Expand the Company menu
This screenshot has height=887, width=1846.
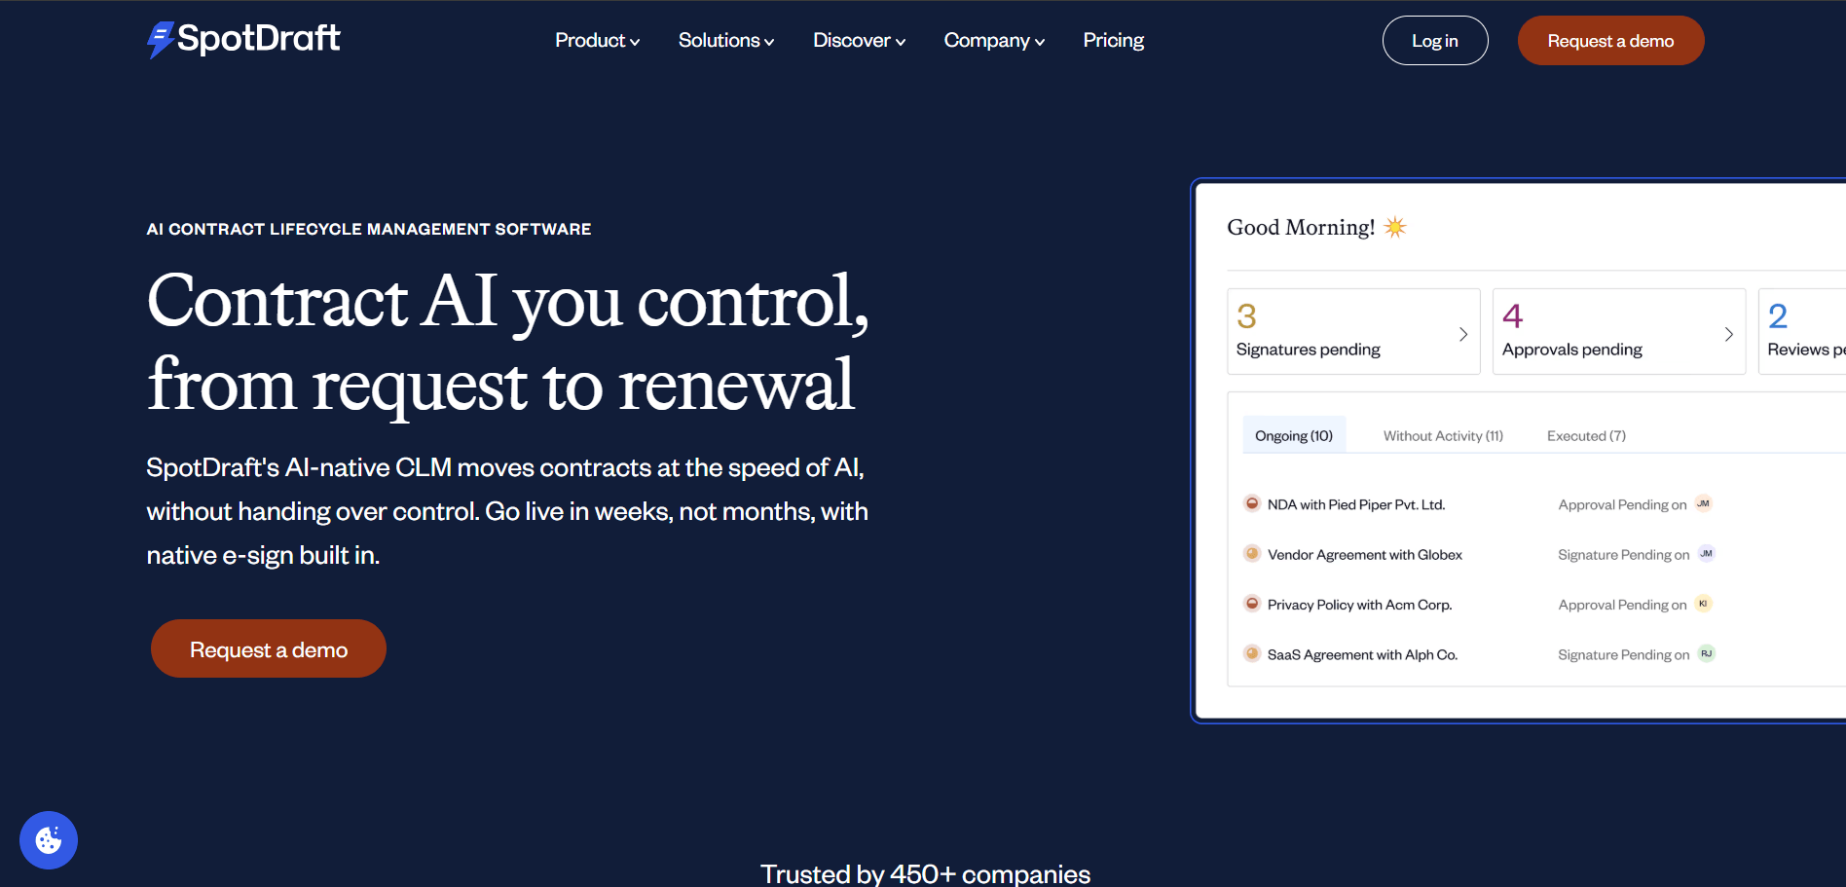pyautogui.click(x=994, y=40)
